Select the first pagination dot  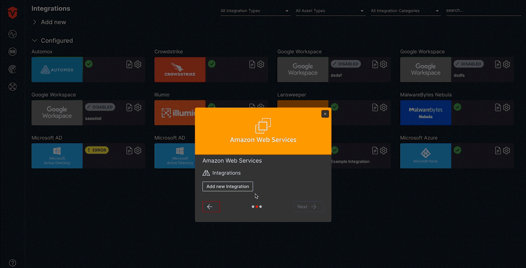253,207
